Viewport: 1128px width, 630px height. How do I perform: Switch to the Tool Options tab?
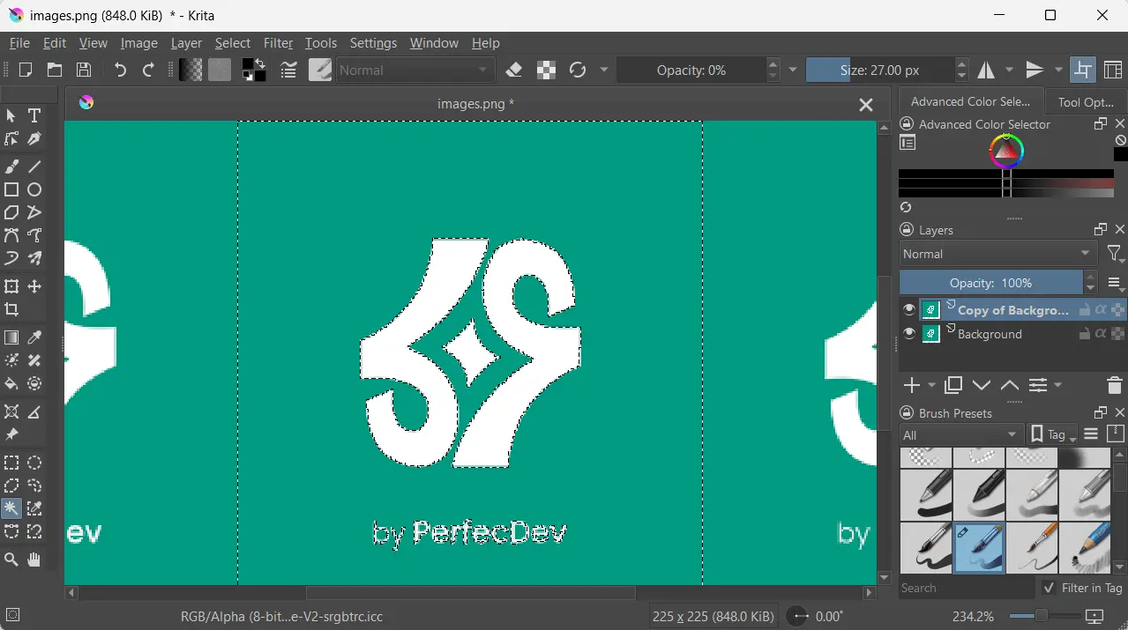click(x=1085, y=102)
